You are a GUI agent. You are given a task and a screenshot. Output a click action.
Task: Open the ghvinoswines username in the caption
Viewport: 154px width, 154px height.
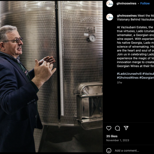coord(127,16)
